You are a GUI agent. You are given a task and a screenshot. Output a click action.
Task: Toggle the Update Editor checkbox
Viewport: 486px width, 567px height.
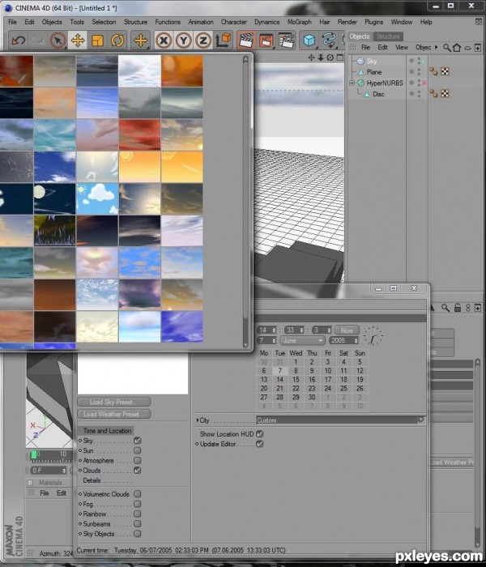pyautogui.click(x=260, y=444)
